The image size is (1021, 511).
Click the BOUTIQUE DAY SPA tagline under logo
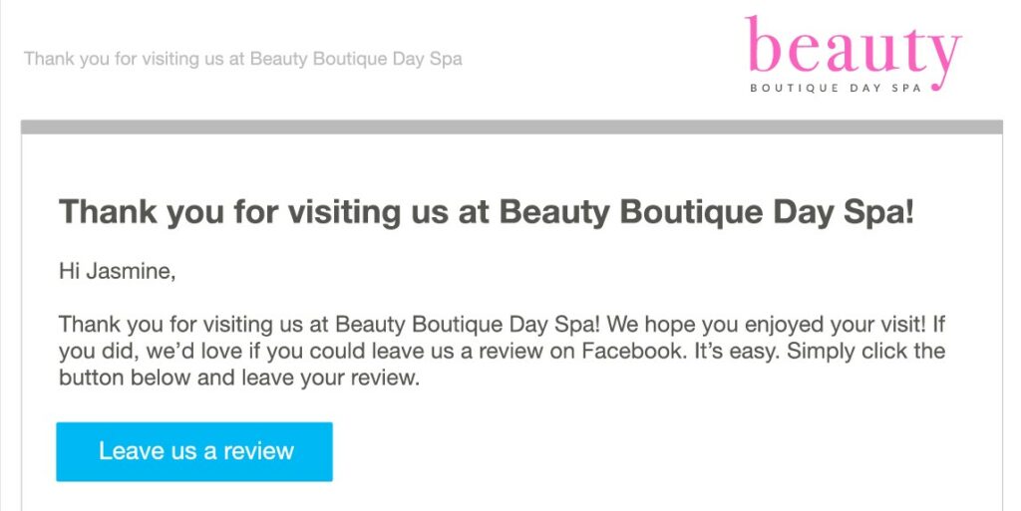837,88
